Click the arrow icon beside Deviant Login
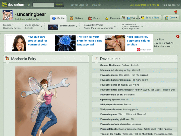 (87, 5)
